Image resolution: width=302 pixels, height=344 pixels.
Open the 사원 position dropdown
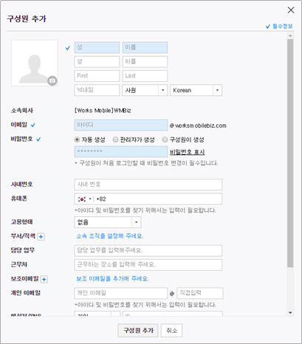145,90
